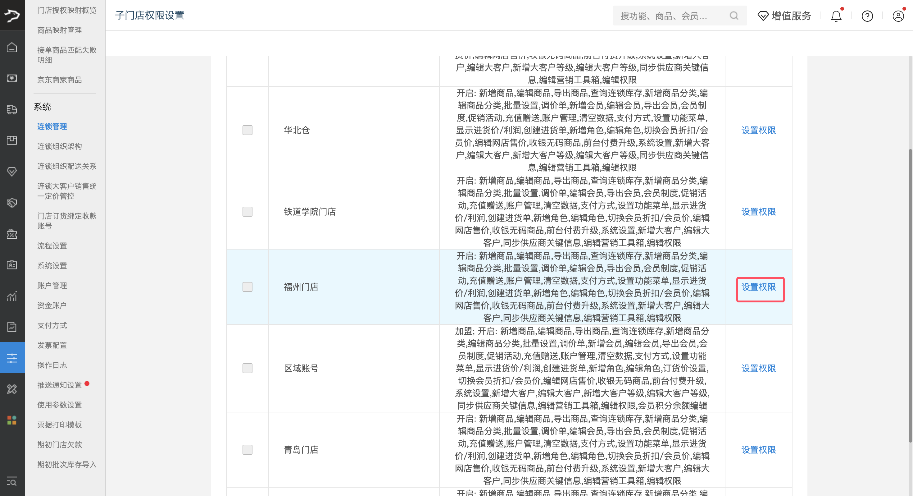Click 设置权限 for 区域账号
This screenshot has height=496, width=913.
[759, 369]
